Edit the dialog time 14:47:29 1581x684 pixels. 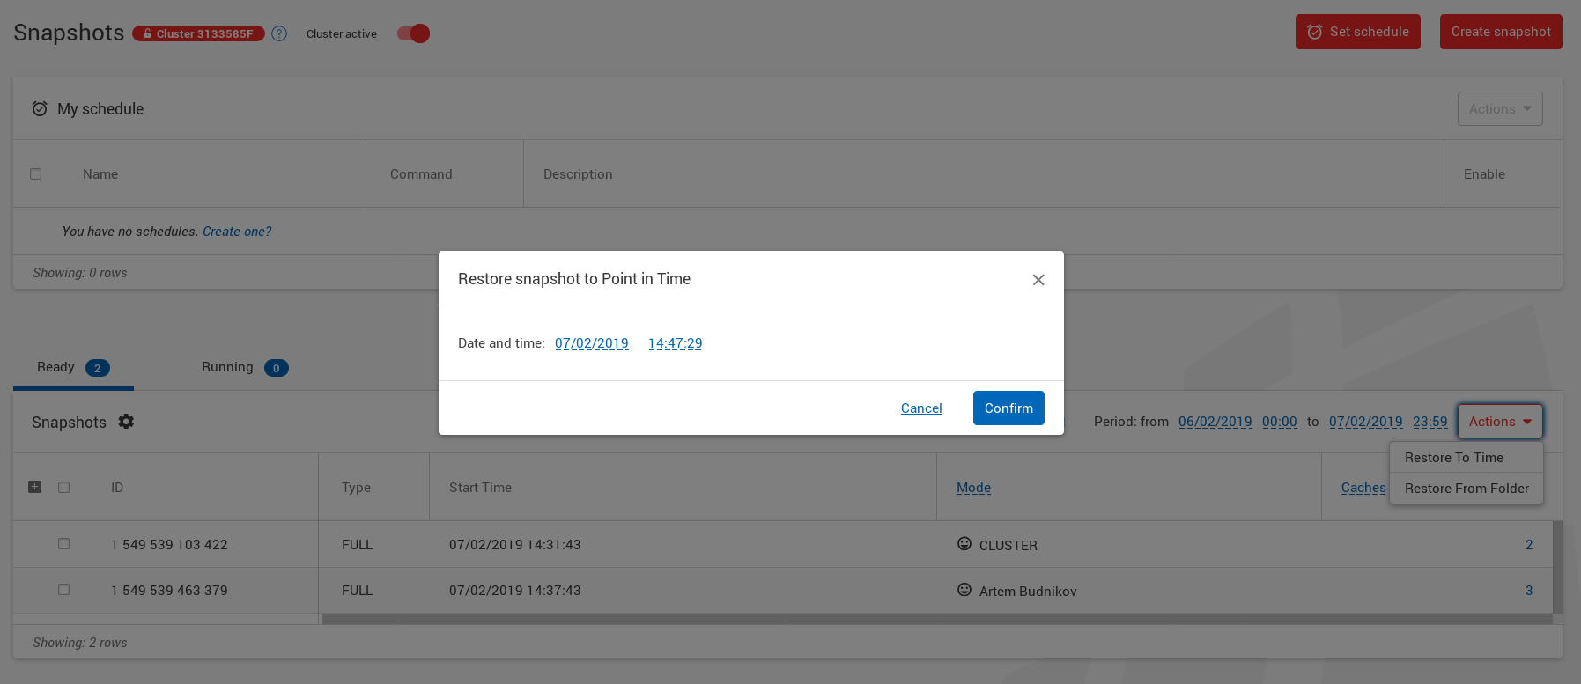(676, 343)
